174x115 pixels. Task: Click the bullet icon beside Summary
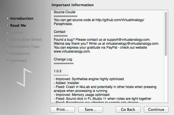[7, 60]
